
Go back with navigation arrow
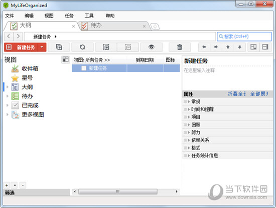(x=9, y=36)
